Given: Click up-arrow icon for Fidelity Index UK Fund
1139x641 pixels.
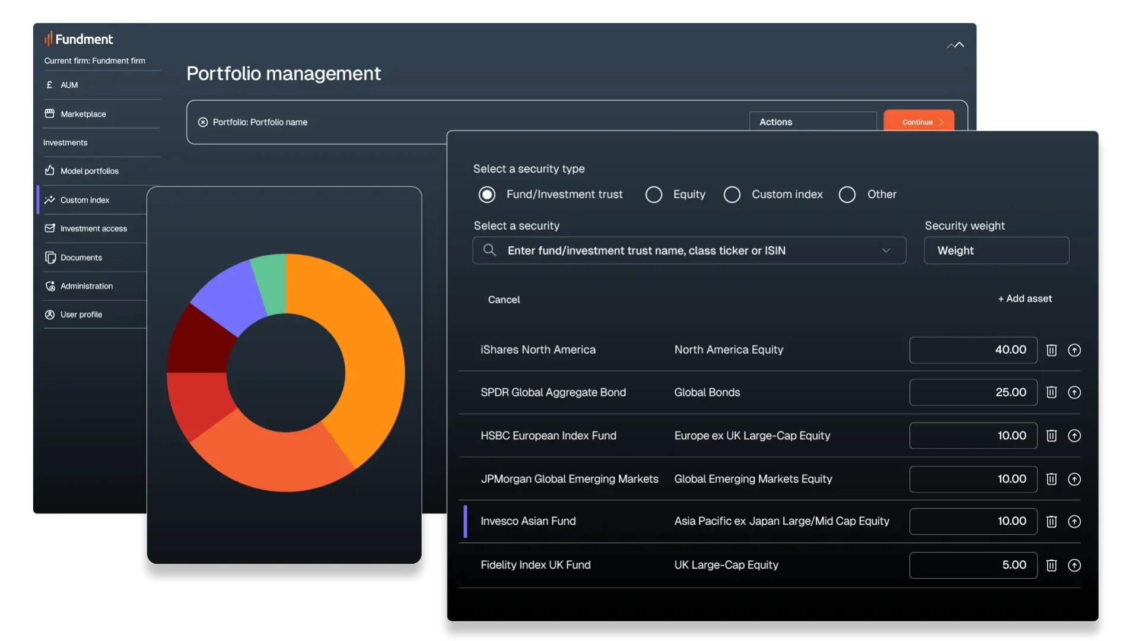Looking at the screenshot, I should (x=1074, y=565).
